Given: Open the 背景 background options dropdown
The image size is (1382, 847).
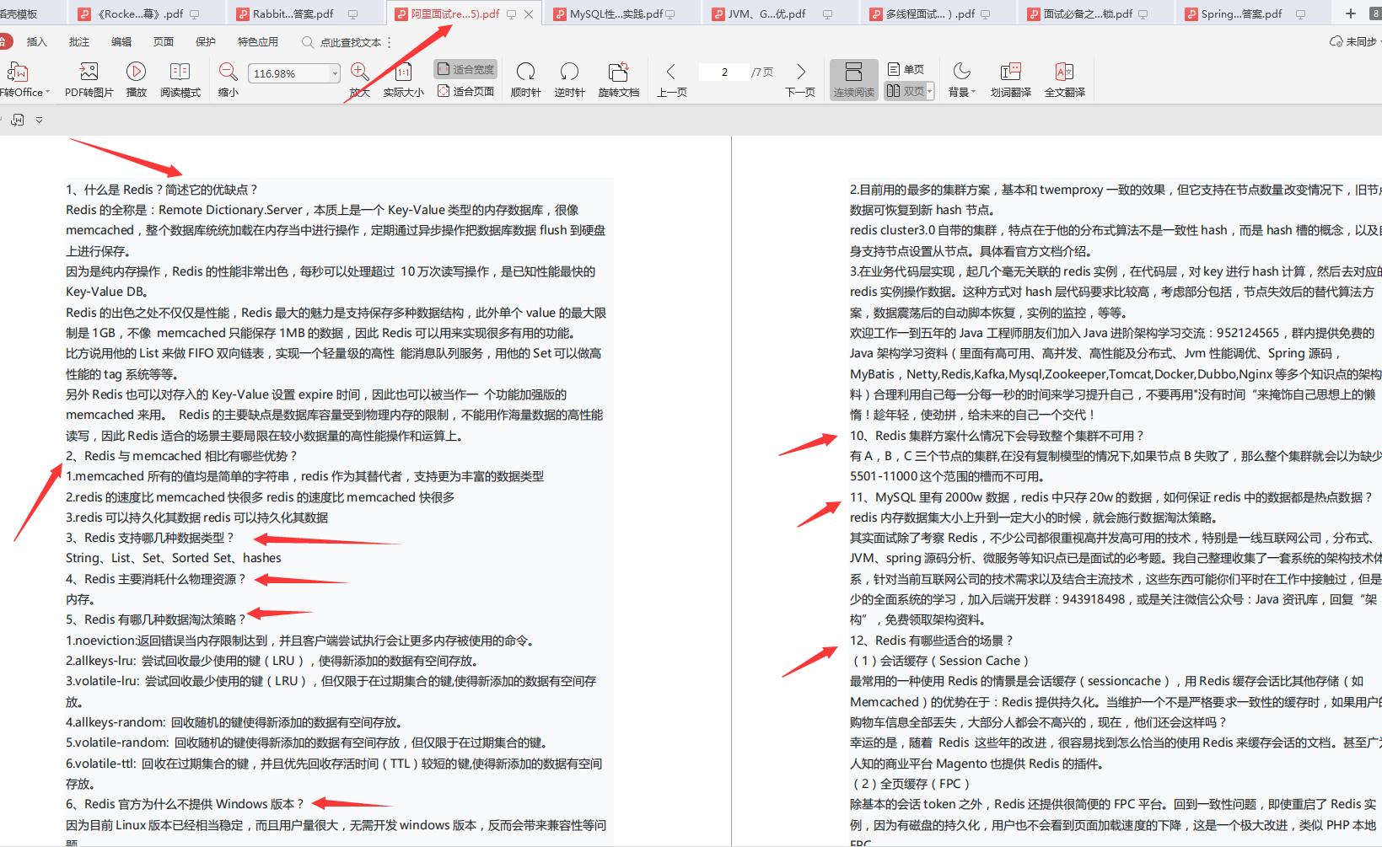Looking at the screenshot, I should coord(962,79).
